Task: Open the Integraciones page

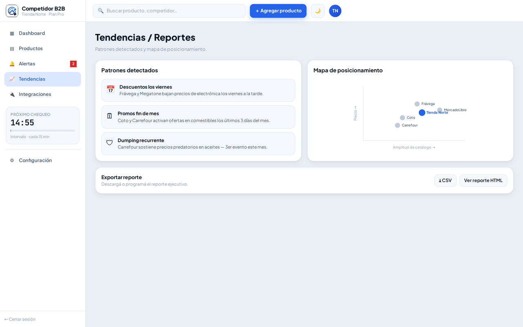Action: click(x=42, y=94)
